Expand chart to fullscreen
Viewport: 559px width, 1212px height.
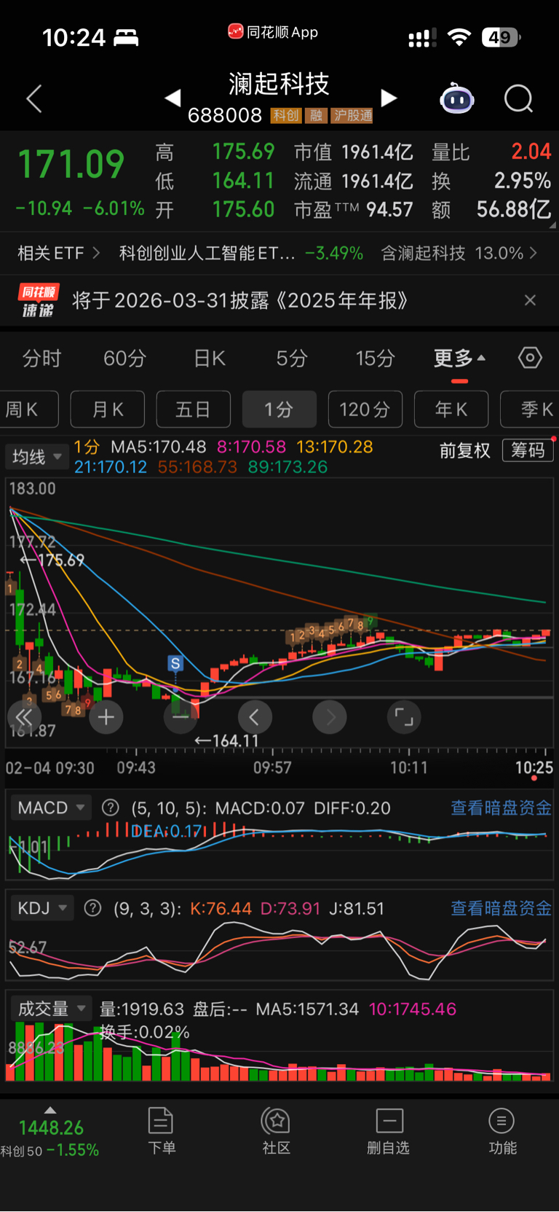click(404, 717)
